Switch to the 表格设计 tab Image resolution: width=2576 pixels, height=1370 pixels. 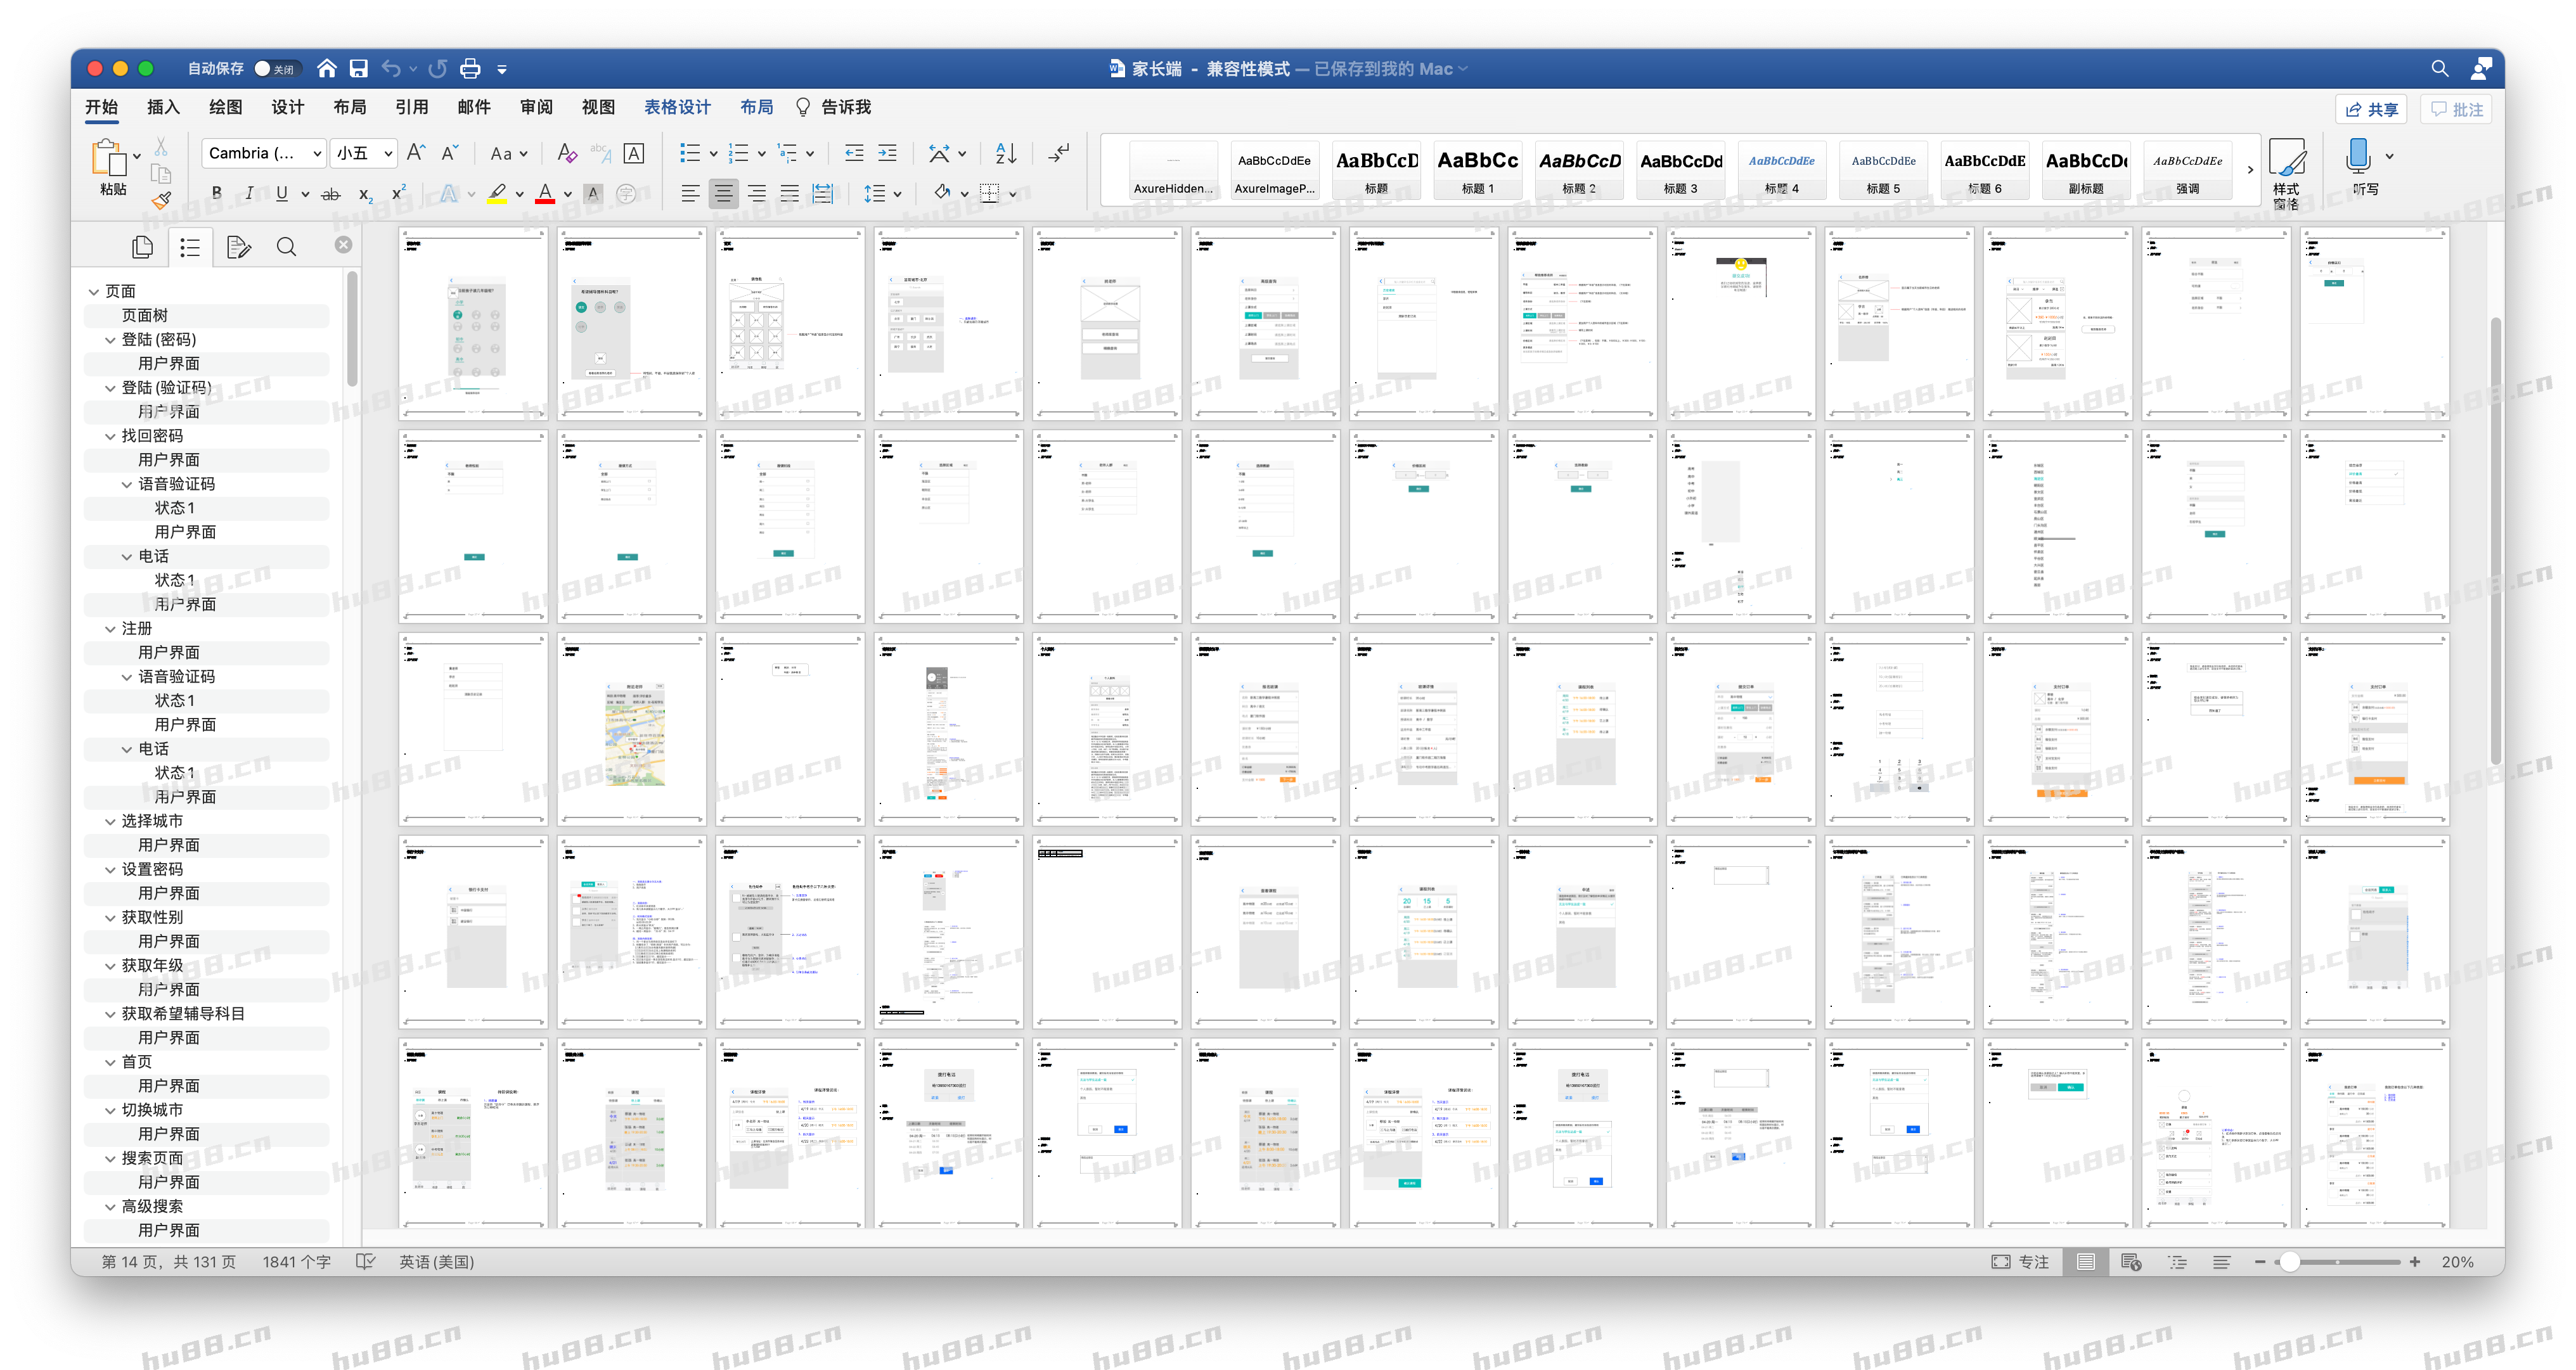tap(677, 107)
